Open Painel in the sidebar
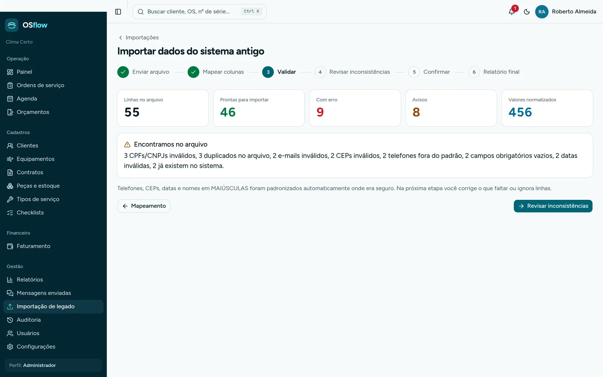The width and height of the screenshot is (603, 377). click(53, 72)
